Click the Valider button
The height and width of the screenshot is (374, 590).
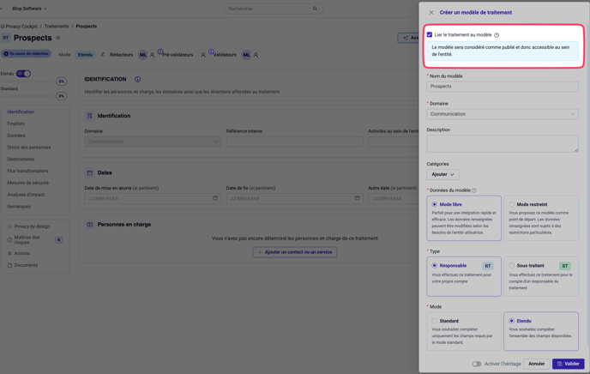tap(568, 364)
